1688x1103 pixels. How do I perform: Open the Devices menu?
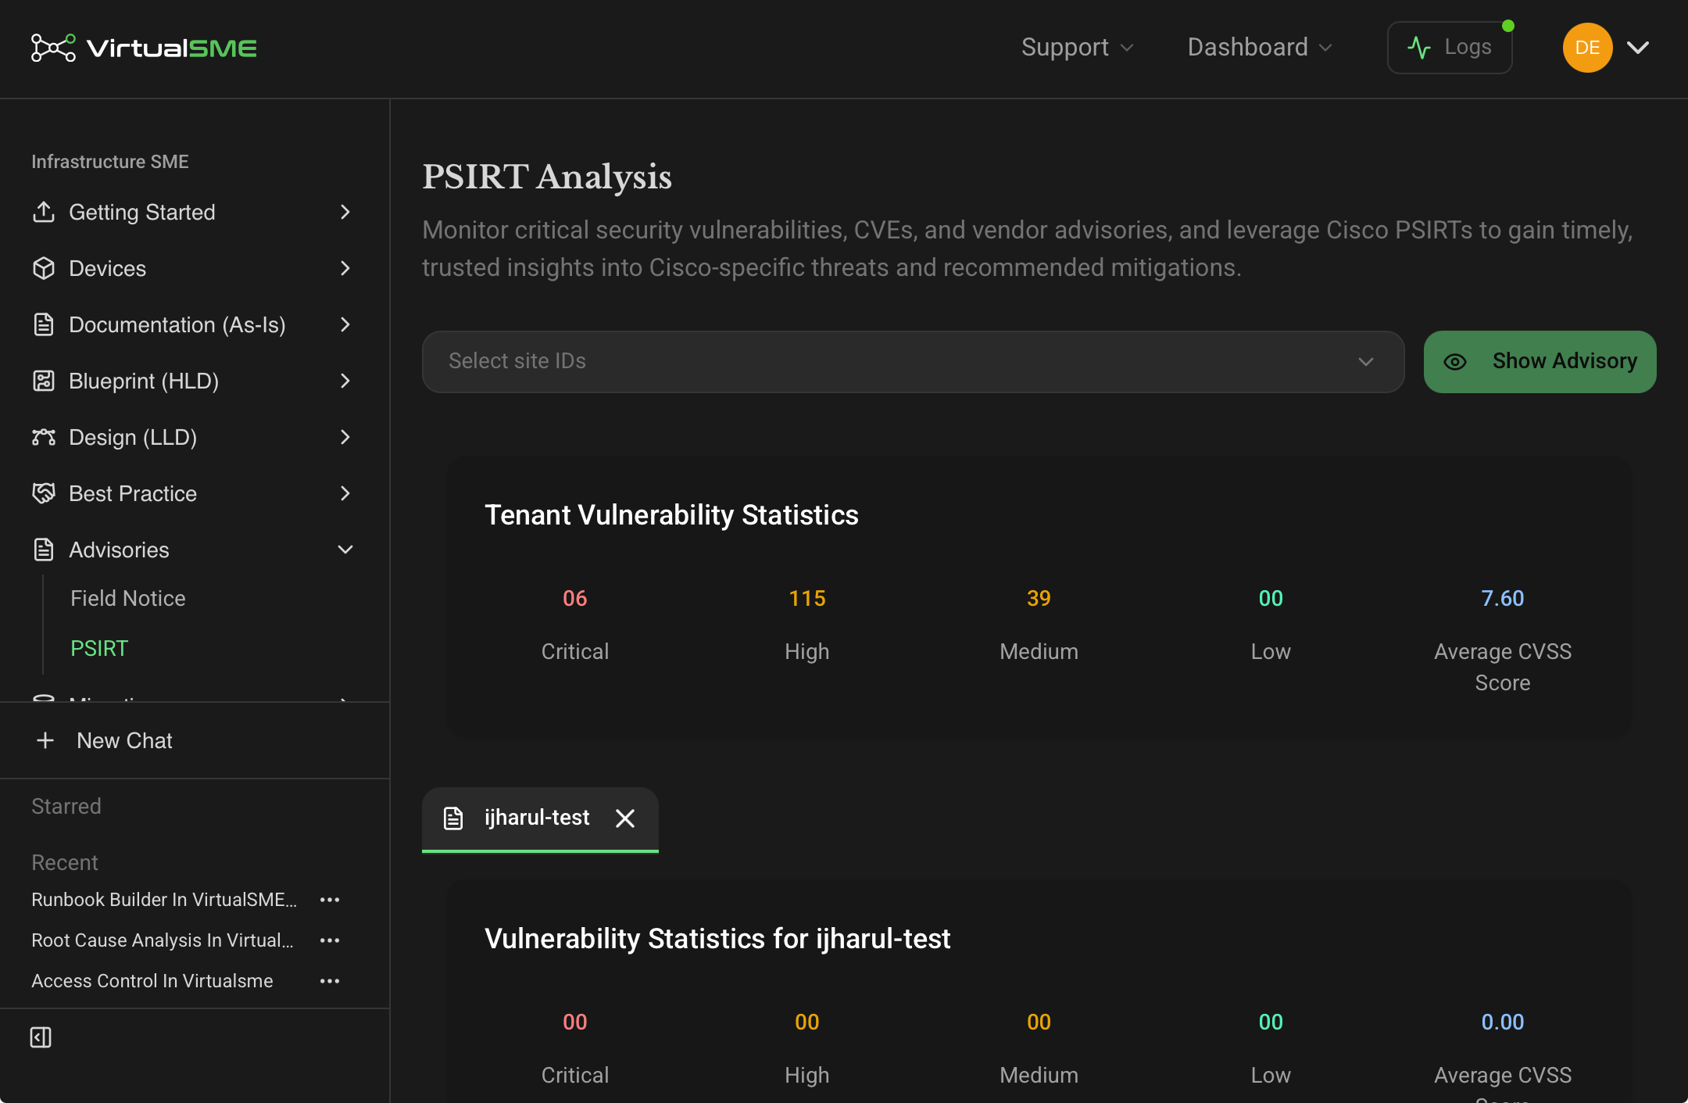194,268
